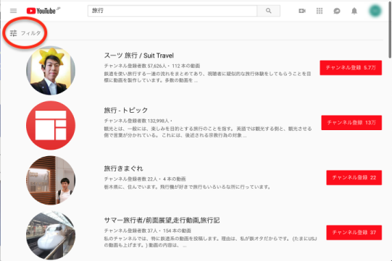392x261 pixels.
Task: Open the bullet train channel avatar
Action: pyautogui.click(x=51, y=235)
